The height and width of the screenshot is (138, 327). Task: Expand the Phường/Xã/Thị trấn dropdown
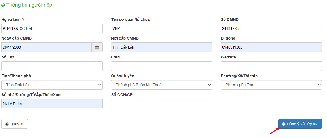[271, 85]
